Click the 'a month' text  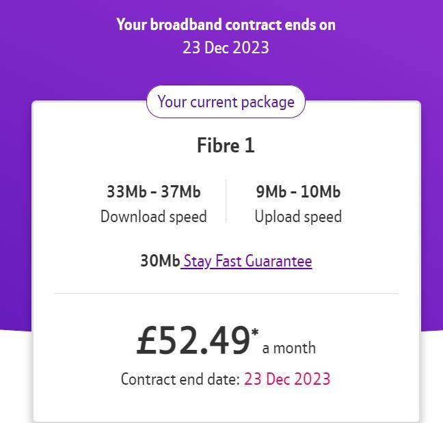point(289,348)
